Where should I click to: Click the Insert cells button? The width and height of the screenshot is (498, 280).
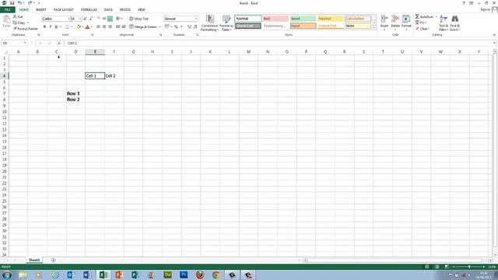pos(384,23)
